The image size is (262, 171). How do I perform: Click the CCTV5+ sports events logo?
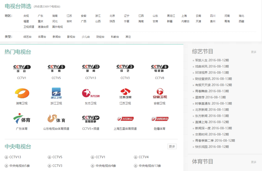91,119
